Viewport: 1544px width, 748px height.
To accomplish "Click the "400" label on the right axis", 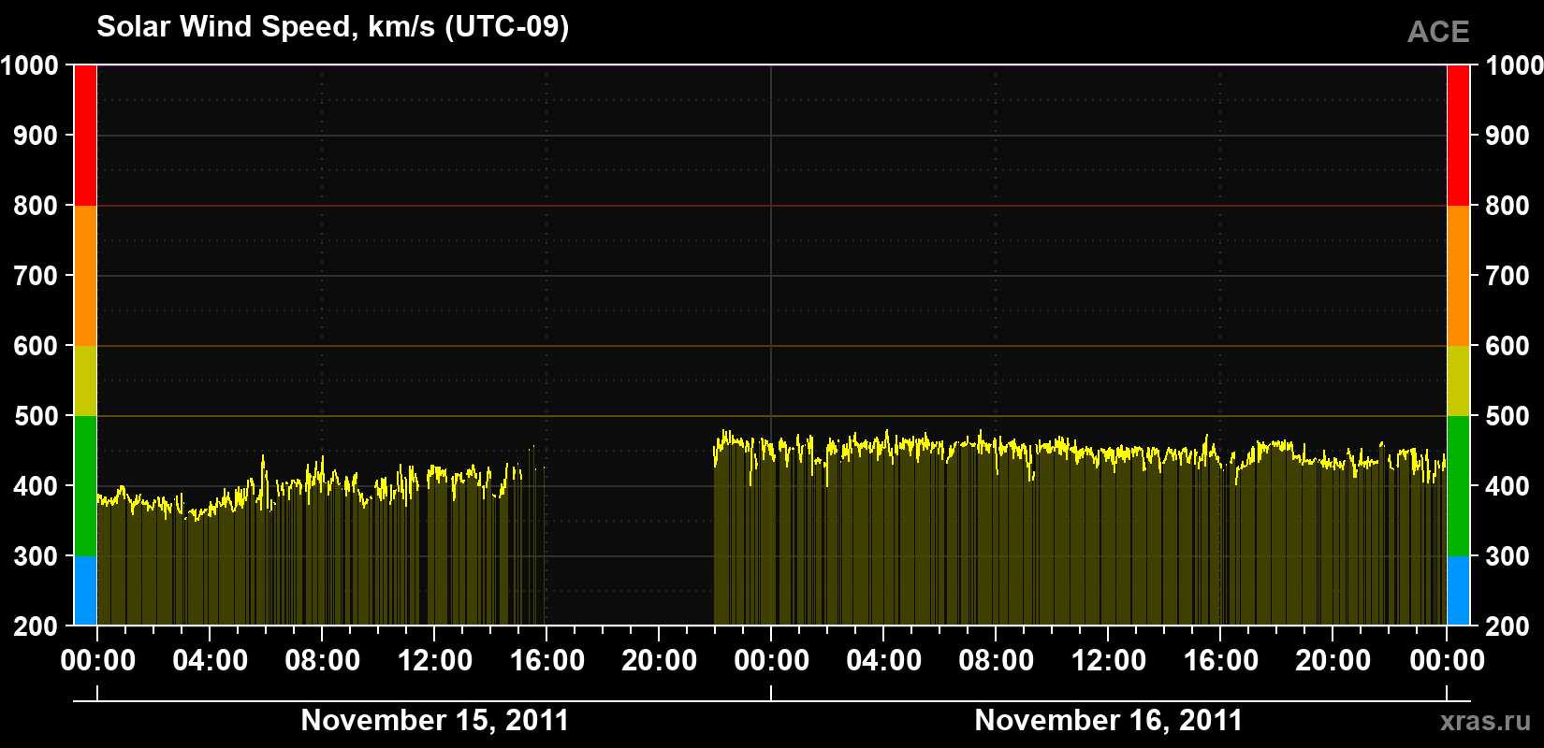I will click(x=1509, y=486).
